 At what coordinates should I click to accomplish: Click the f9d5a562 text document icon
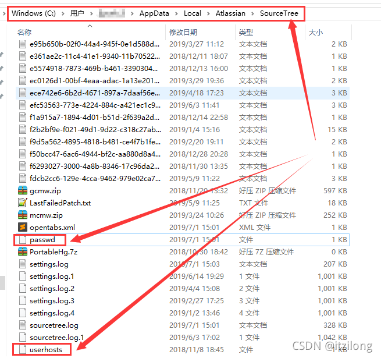pos(23,141)
